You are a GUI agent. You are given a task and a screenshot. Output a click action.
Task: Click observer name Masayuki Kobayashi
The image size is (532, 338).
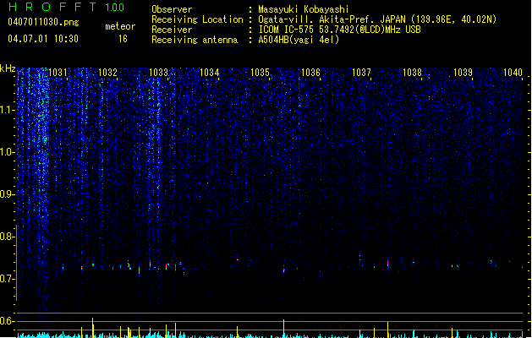coord(304,9)
